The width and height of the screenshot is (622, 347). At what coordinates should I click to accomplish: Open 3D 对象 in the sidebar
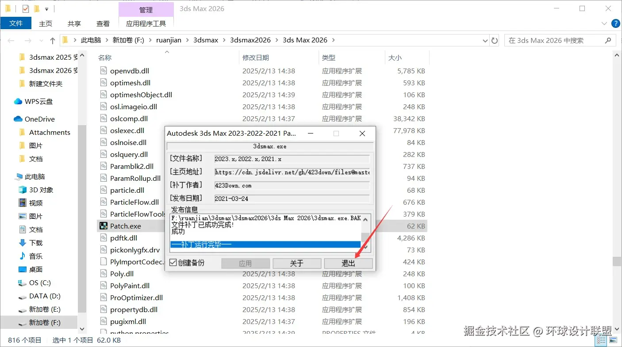(41, 190)
